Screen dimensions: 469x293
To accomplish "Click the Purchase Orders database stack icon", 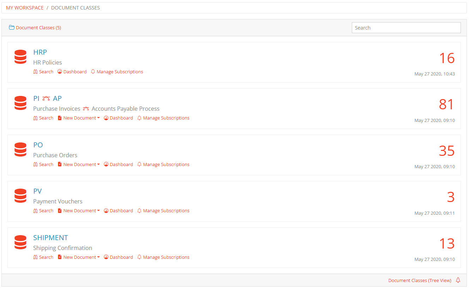I will coord(20,150).
